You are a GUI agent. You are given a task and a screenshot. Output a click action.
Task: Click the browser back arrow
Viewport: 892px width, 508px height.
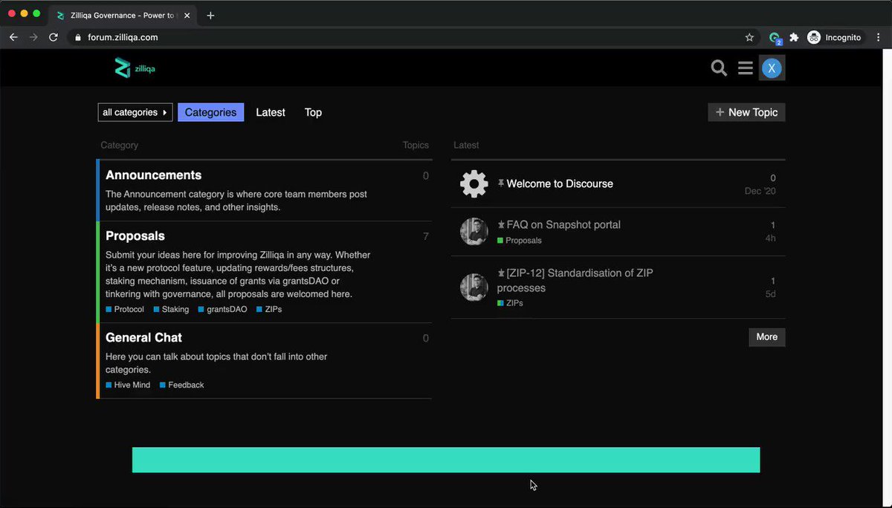[x=13, y=37]
